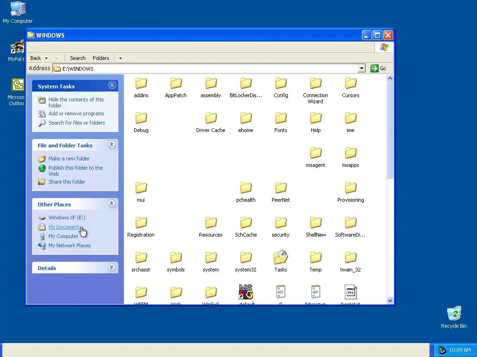Open the BitLockerDis... folder
The height and width of the screenshot is (357, 477).
pos(245,88)
